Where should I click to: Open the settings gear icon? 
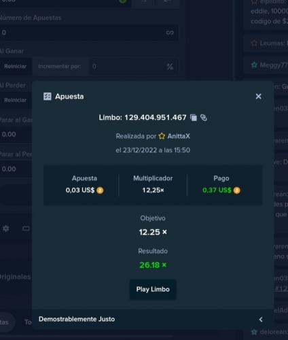click(x=6, y=228)
